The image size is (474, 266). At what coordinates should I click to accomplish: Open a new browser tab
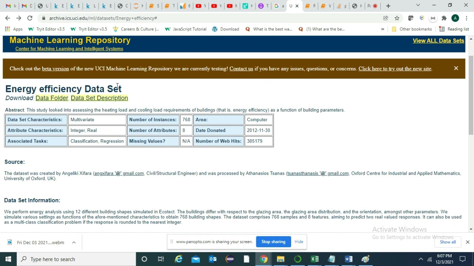pyautogui.click(x=388, y=6)
